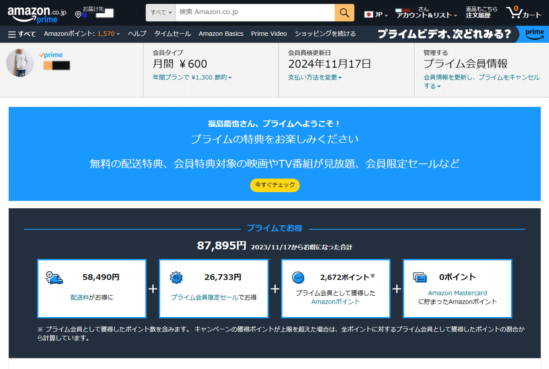Expand the Amazonポイント dropdown in the nav

point(81,34)
